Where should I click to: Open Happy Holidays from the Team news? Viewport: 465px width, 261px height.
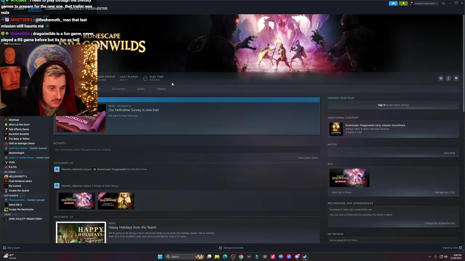pyautogui.click(x=132, y=227)
